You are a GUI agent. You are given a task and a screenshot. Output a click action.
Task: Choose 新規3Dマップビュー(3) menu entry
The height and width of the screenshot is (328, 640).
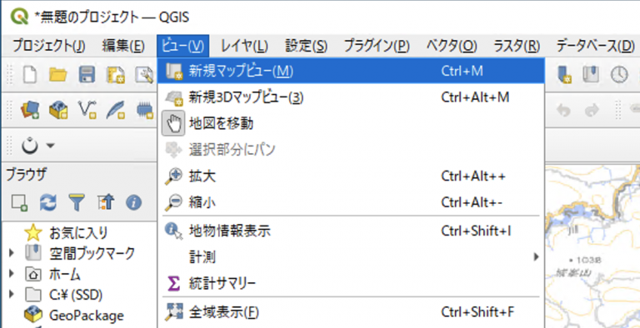[x=351, y=97]
